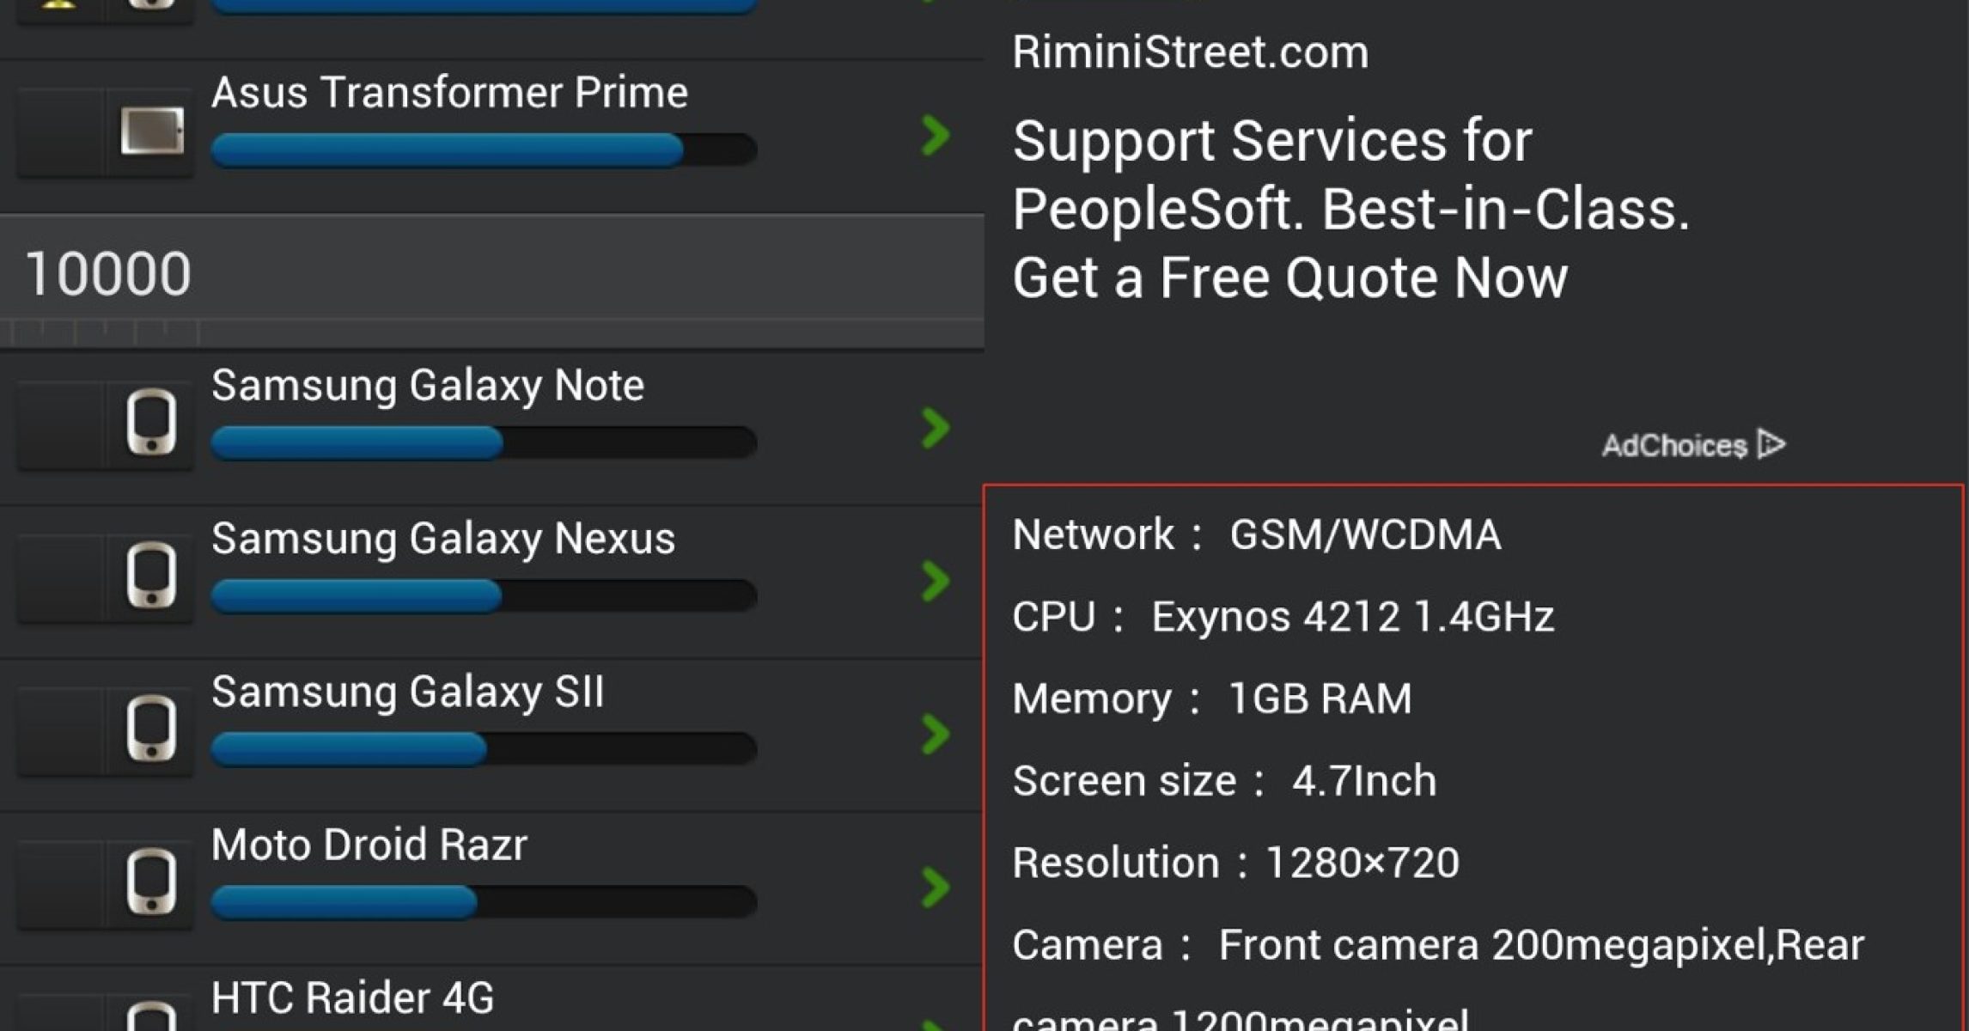Tap the Moto Droid Razr device name

369,845
